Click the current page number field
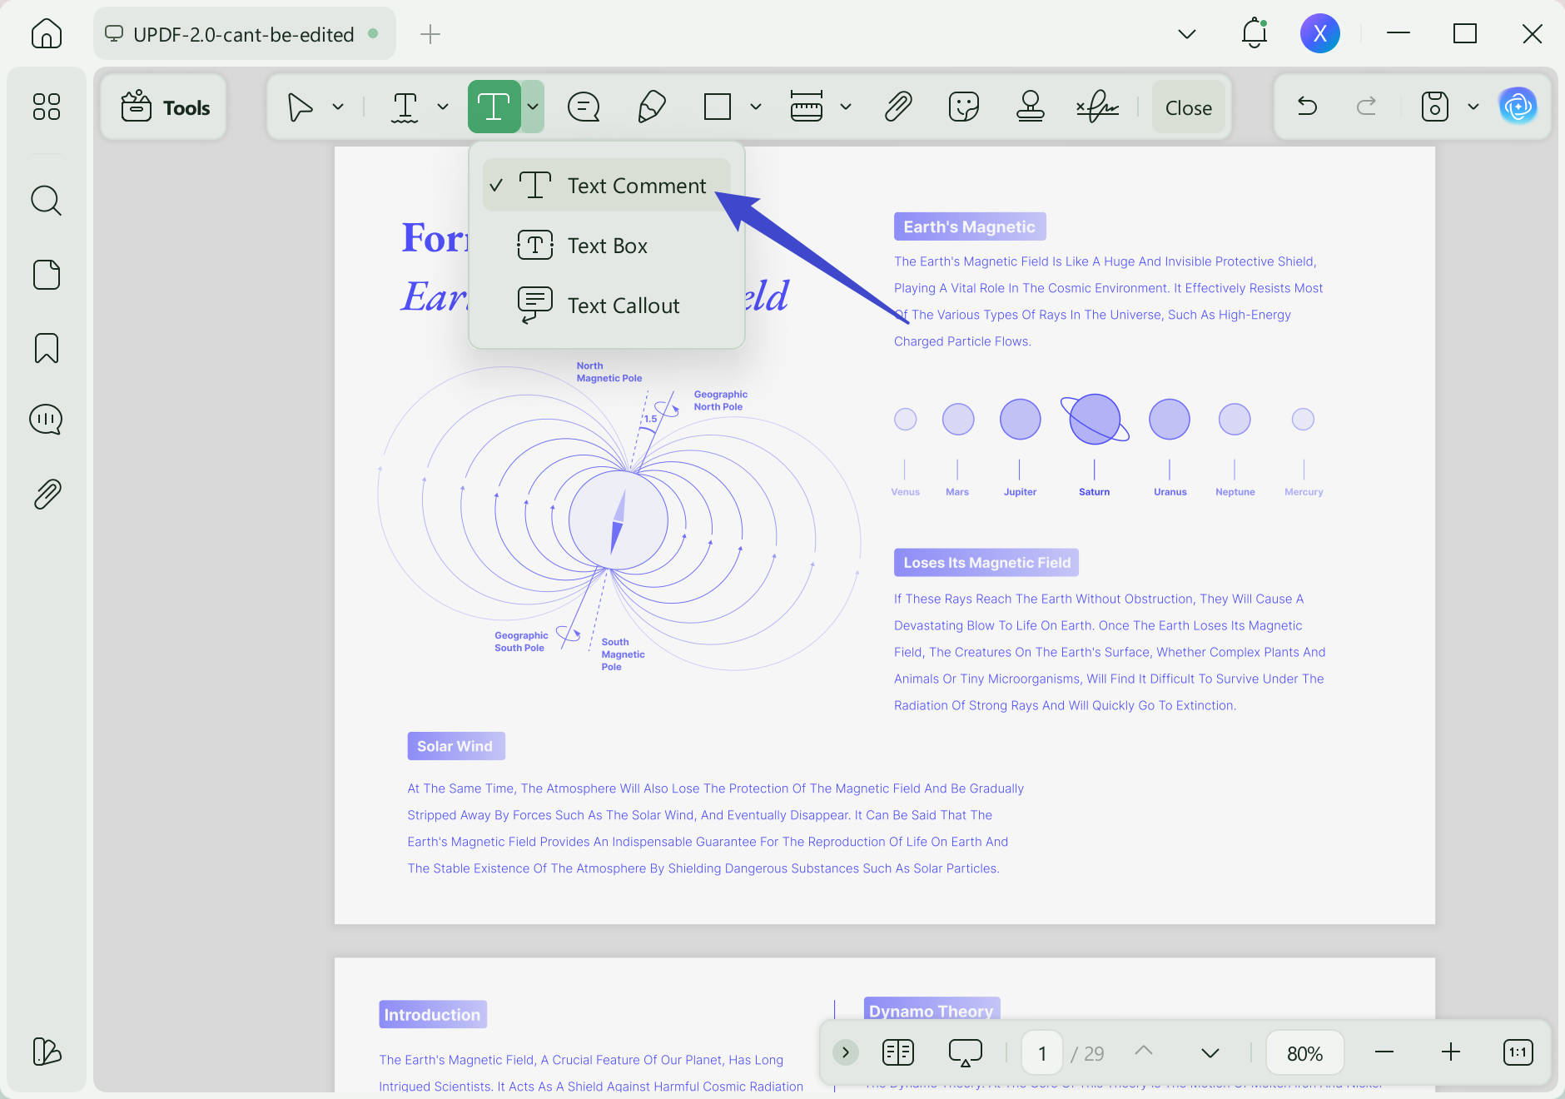Image resolution: width=1565 pixels, height=1099 pixels. click(1041, 1053)
